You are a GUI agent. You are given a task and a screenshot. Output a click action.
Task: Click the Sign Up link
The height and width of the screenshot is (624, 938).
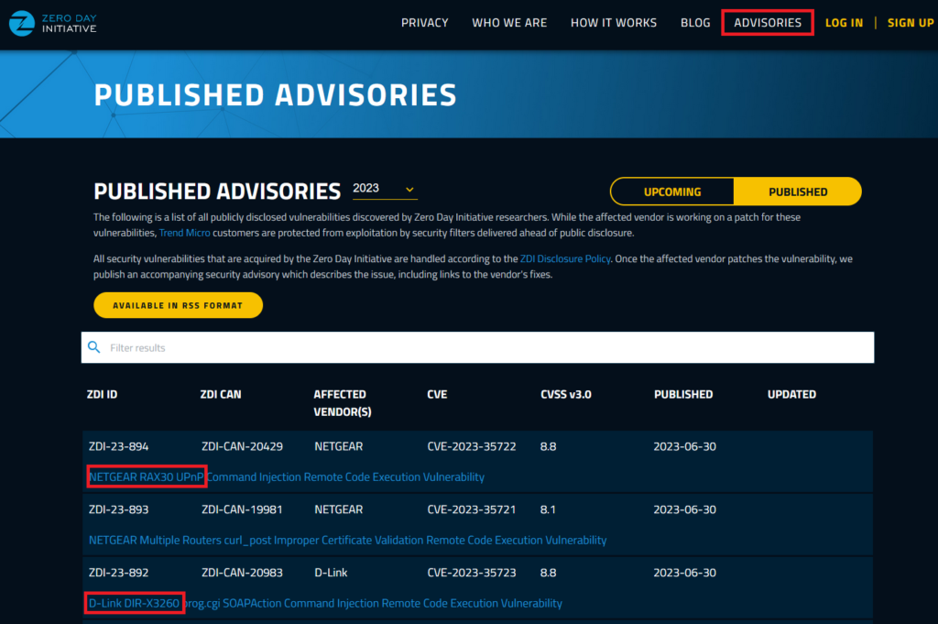[x=910, y=23]
